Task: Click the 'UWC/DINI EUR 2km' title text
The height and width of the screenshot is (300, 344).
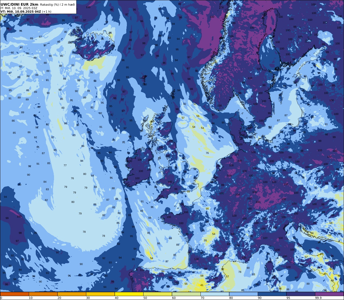Action: (19, 5)
